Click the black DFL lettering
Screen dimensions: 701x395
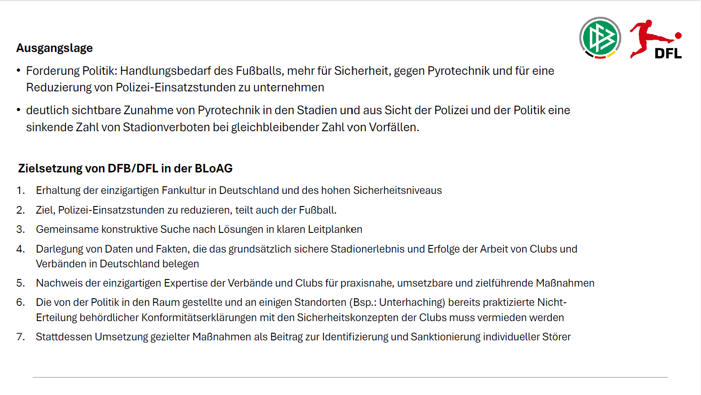(x=668, y=54)
